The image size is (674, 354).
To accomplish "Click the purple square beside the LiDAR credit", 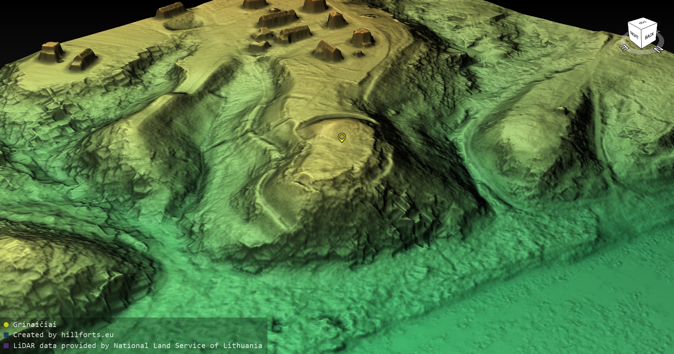I will (x=6, y=346).
